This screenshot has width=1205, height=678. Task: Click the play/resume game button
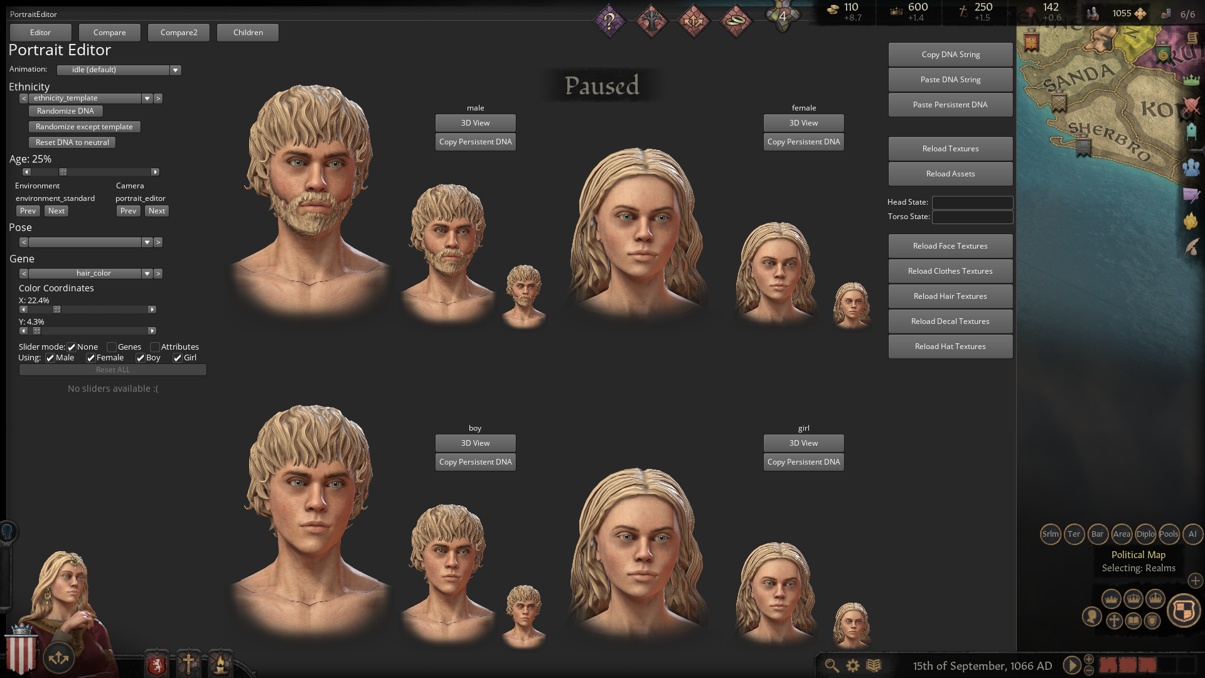pyautogui.click(x=1072, y=665)
